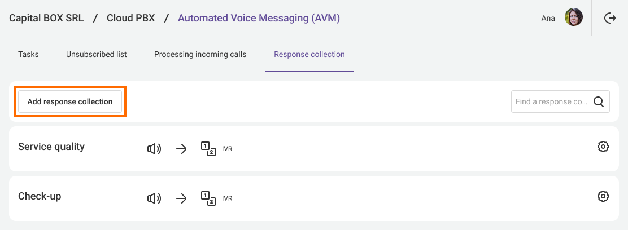The width and height of the screenshot is (628, 230).
Task: Click the search magnifier icon
Action: click(x=599, y=102)
